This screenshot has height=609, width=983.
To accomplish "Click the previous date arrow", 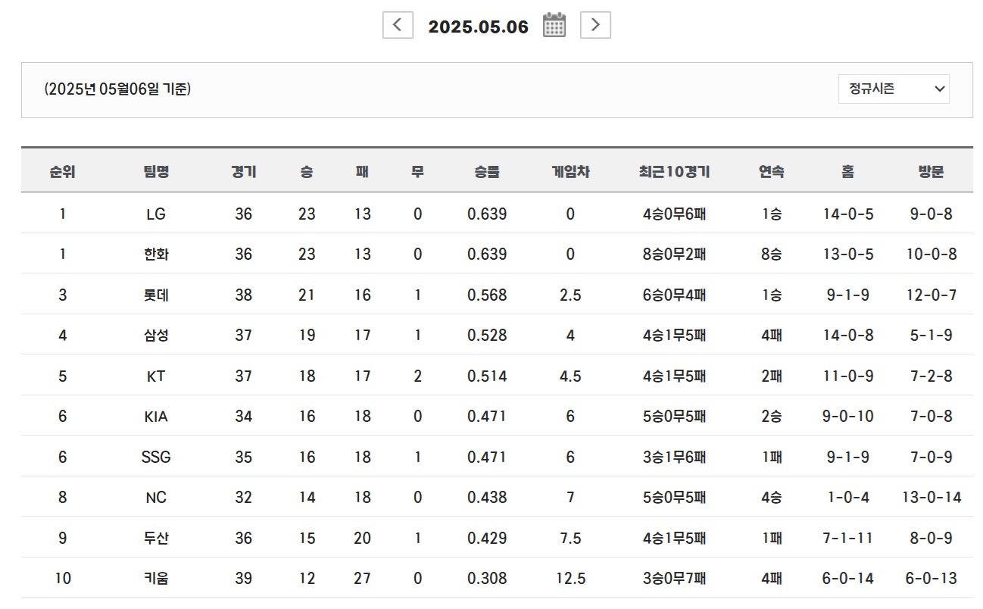I will 397,25.
